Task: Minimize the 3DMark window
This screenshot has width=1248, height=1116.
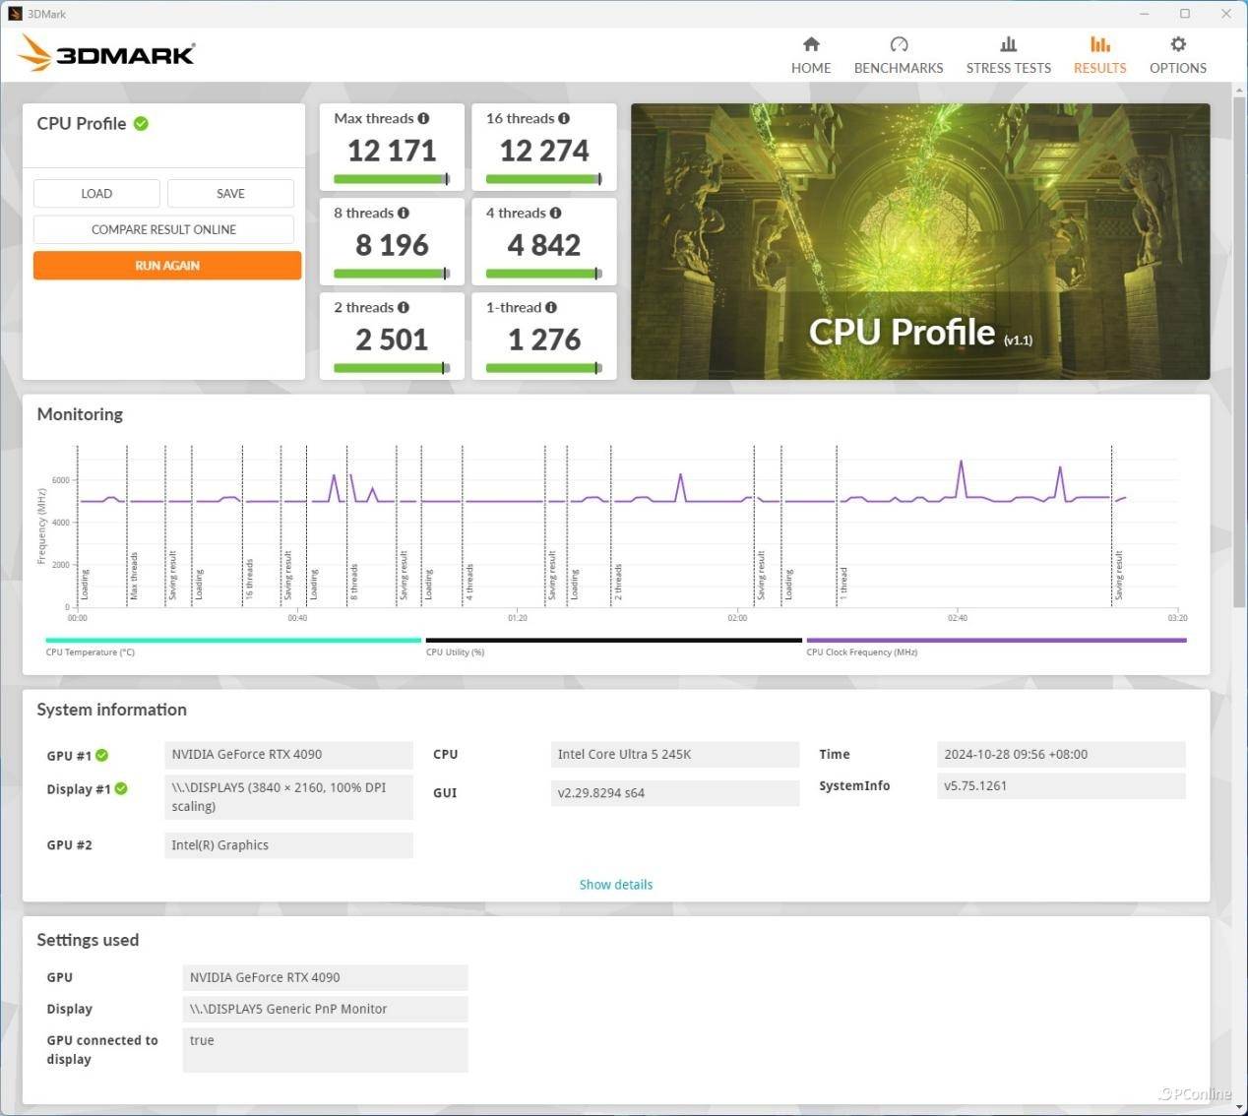Action: point(1145,14)
